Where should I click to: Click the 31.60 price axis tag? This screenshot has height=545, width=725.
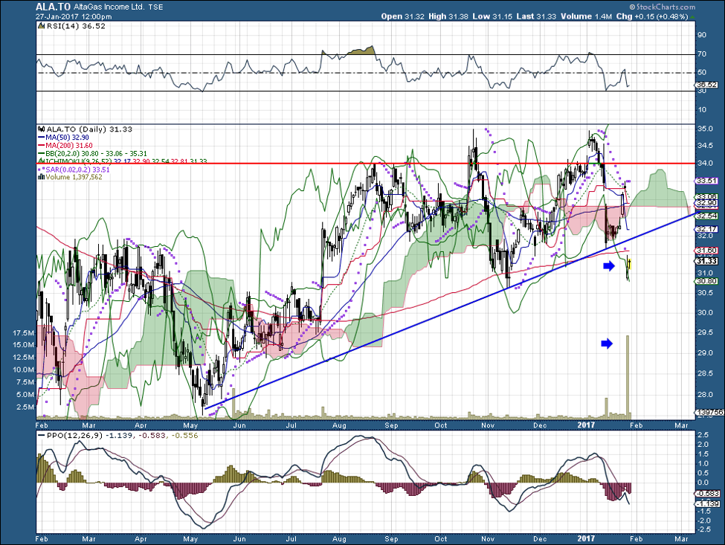(707, 251)
